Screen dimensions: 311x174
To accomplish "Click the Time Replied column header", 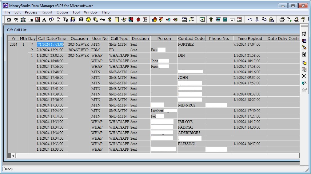I will pos(249,38).
